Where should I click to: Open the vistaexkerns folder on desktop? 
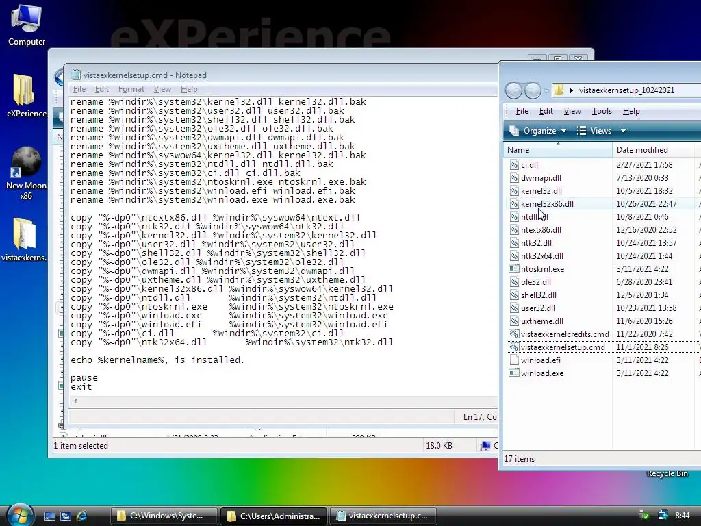[x=24, y=239]
